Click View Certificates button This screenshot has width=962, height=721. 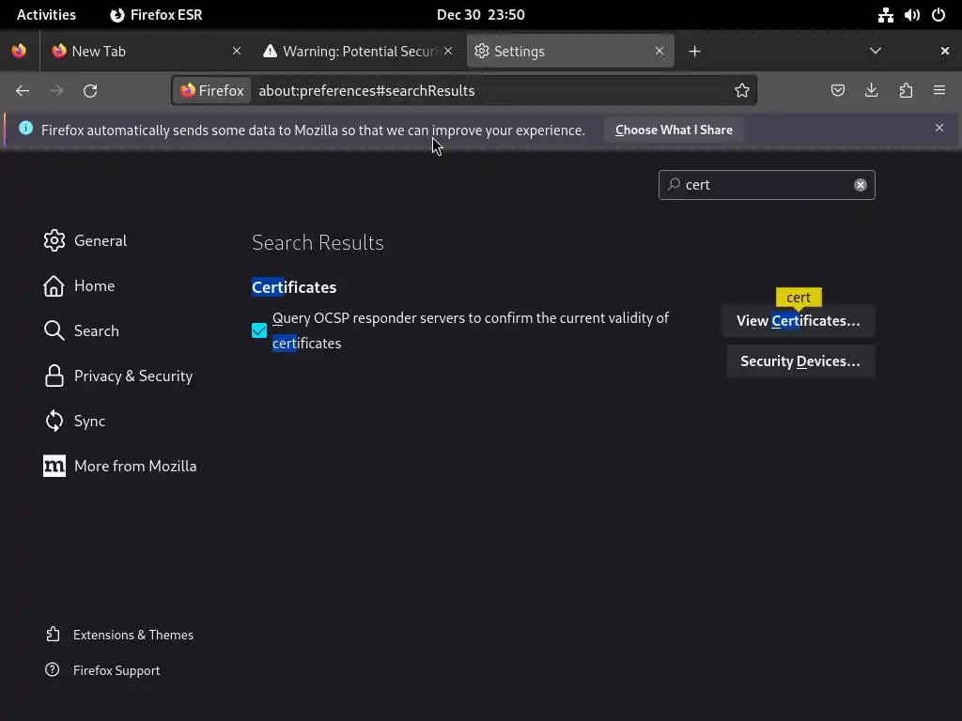click(799, 321)
